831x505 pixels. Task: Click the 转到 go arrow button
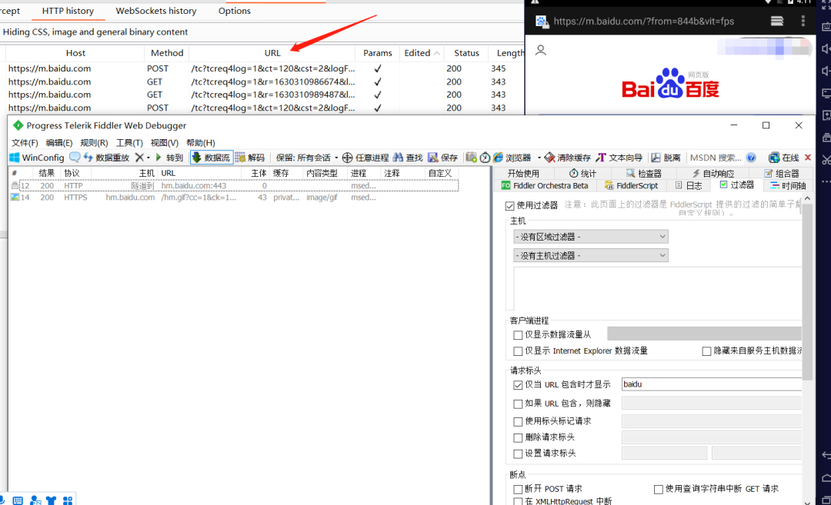(169, 158)
